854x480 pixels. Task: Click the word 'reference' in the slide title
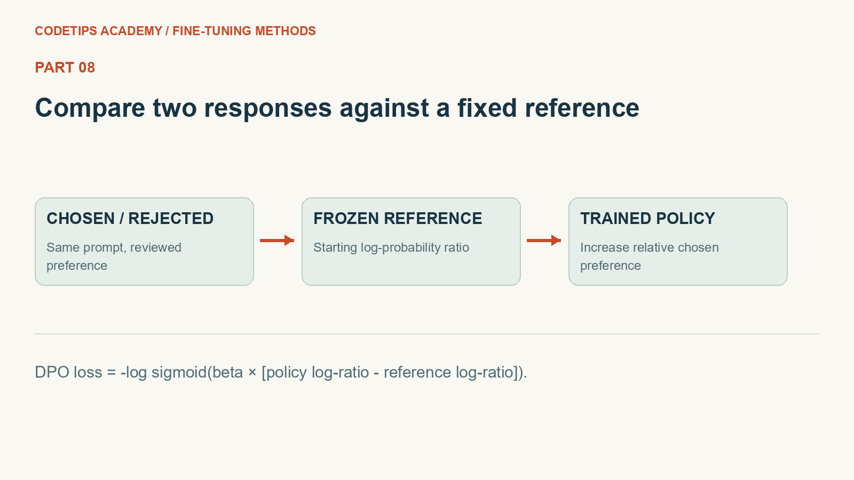tap(582, 108)
